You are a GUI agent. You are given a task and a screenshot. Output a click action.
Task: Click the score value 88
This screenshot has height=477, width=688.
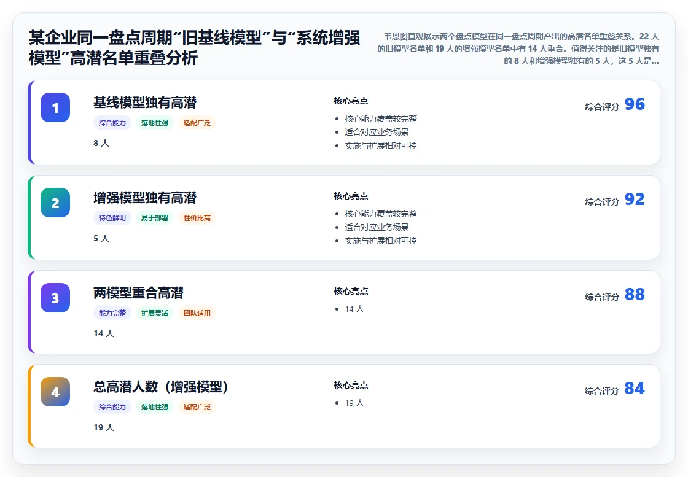pos(635,295)
